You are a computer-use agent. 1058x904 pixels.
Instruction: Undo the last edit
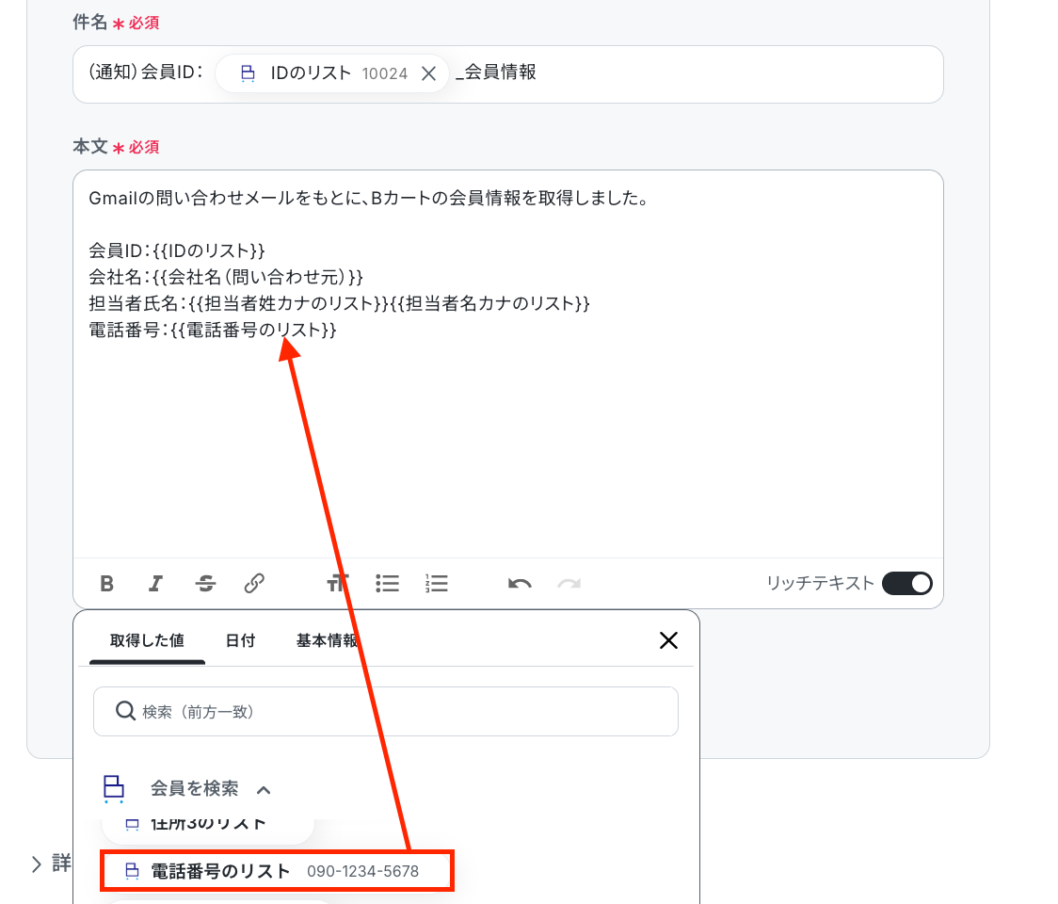coord(520,584)
